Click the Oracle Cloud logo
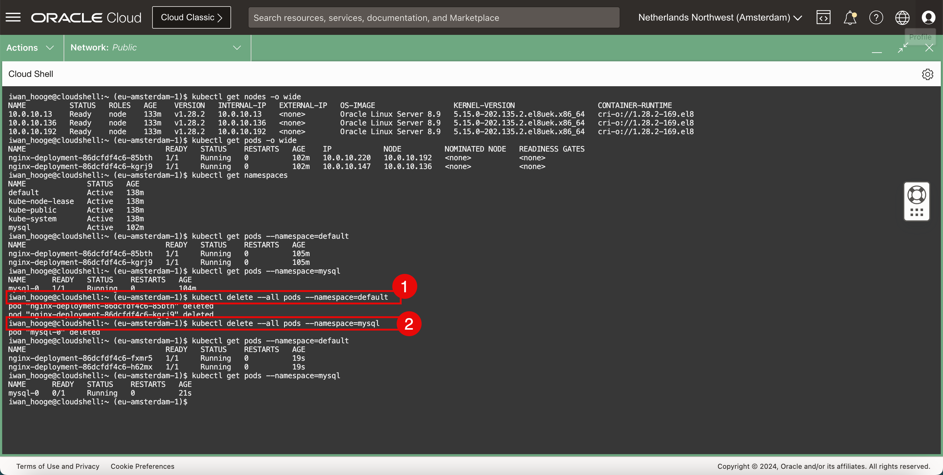This screenshot has width=943, height=475. coord(86,17)
